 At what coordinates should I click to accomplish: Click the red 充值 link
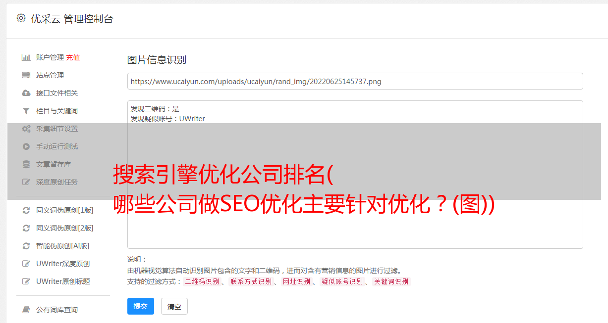pyautogui.click(x=73, y=57)
